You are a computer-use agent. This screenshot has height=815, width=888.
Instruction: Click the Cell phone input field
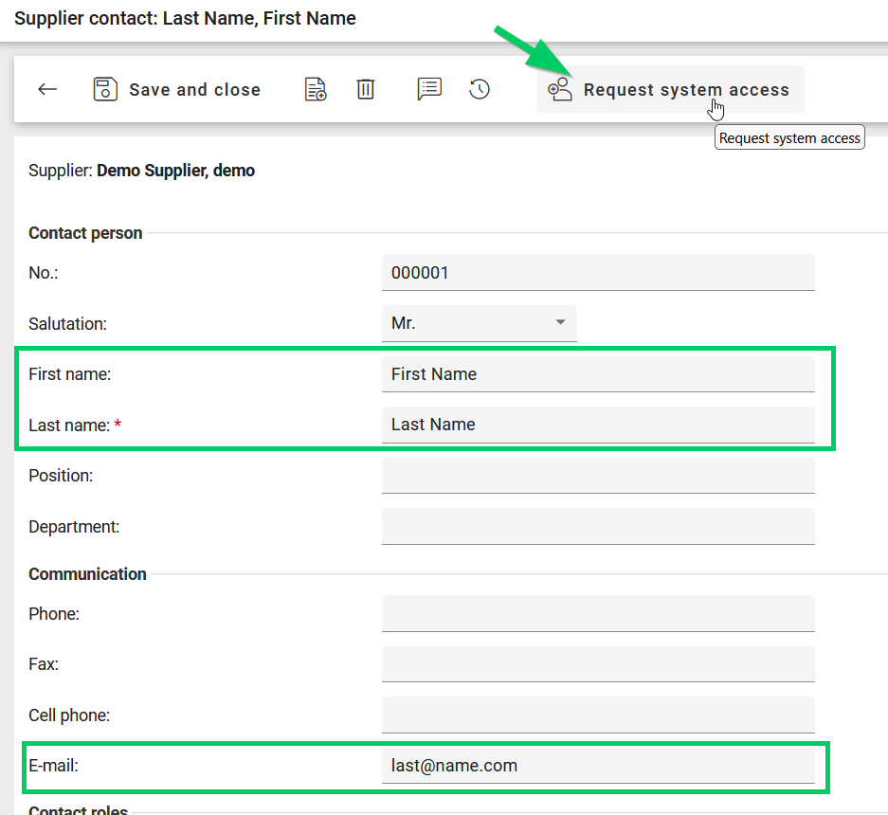pos(597,715)
